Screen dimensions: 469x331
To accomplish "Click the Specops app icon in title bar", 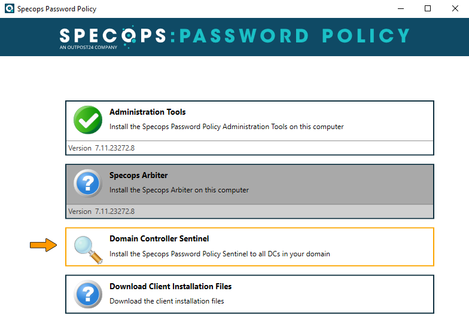I will [8, 9].
